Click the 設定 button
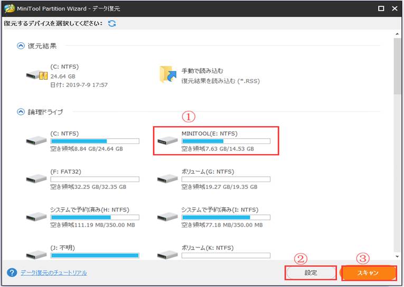The height and width of the screenshot is (287, 404). point(311,273)
